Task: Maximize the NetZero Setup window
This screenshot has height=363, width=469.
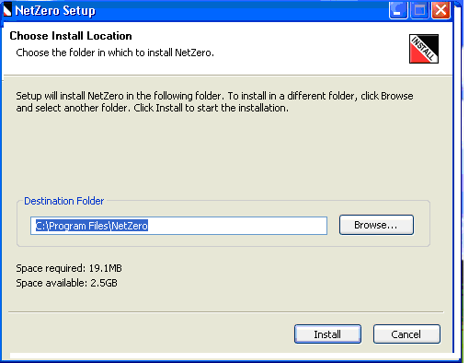Action: tap(419, 10)
